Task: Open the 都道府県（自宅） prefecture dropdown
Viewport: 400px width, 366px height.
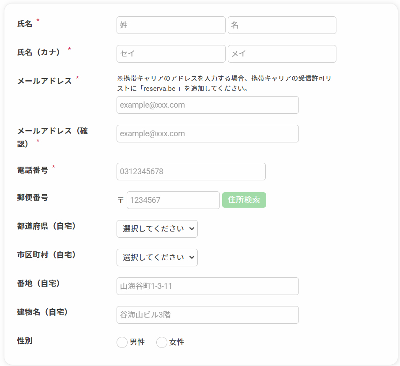Action: (157, 229)
